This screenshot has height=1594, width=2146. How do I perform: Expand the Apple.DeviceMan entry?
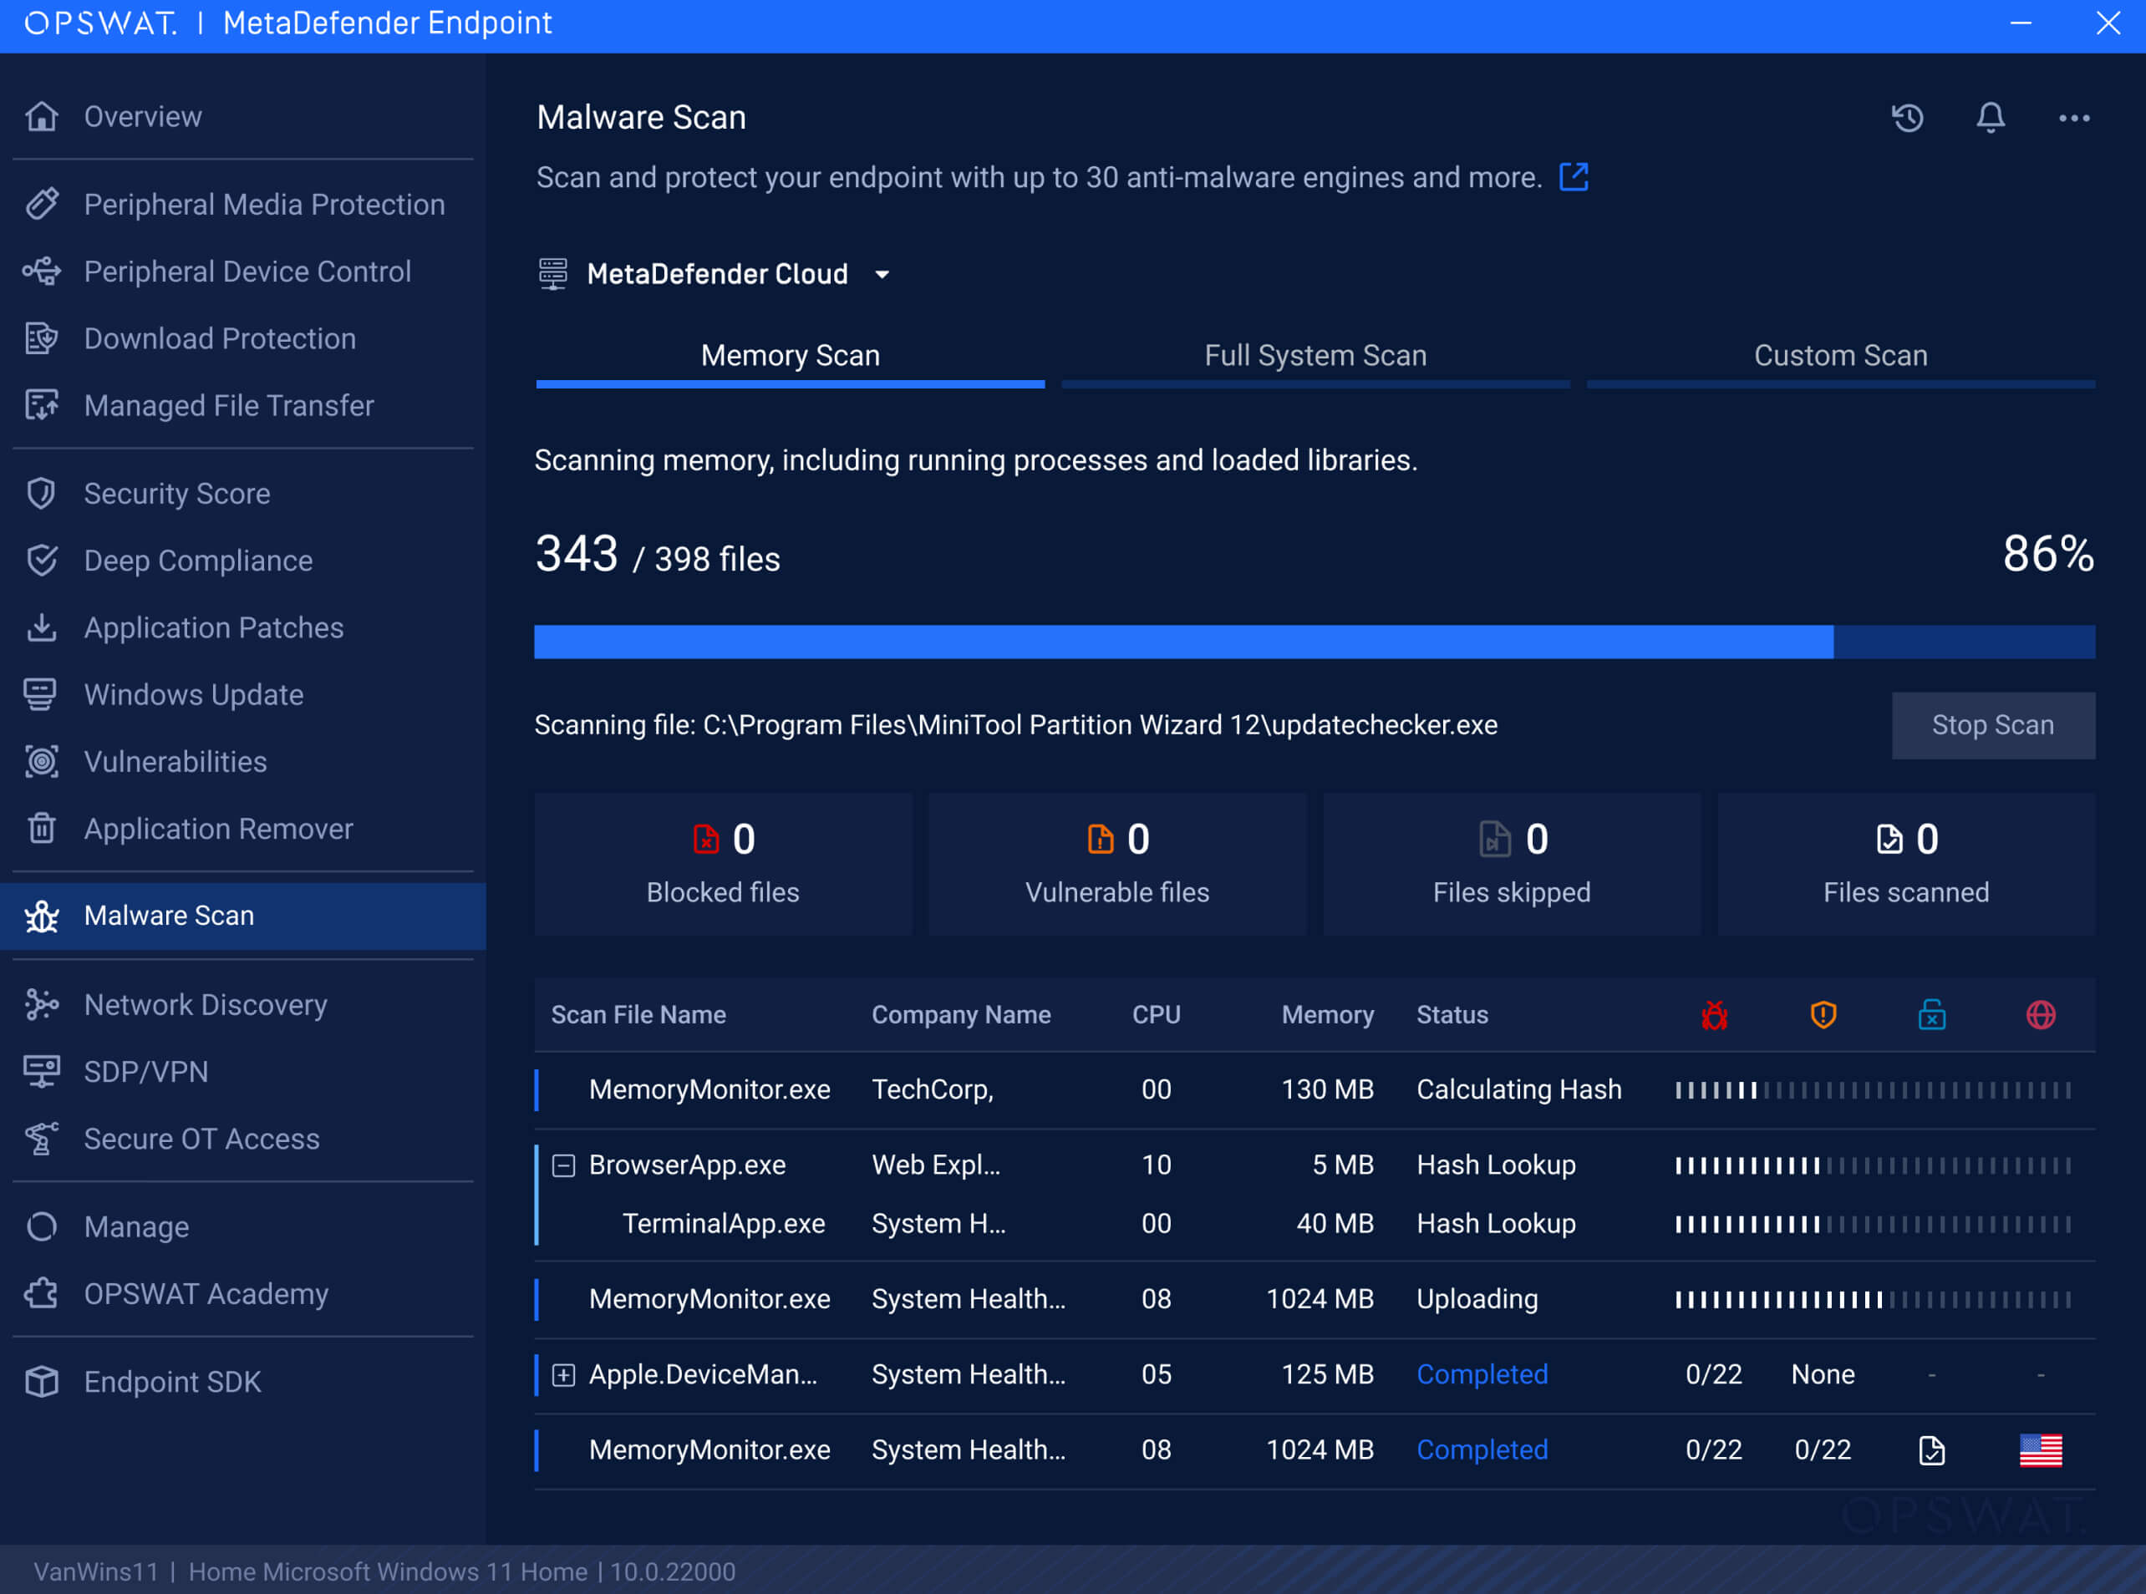(562, 1374)
